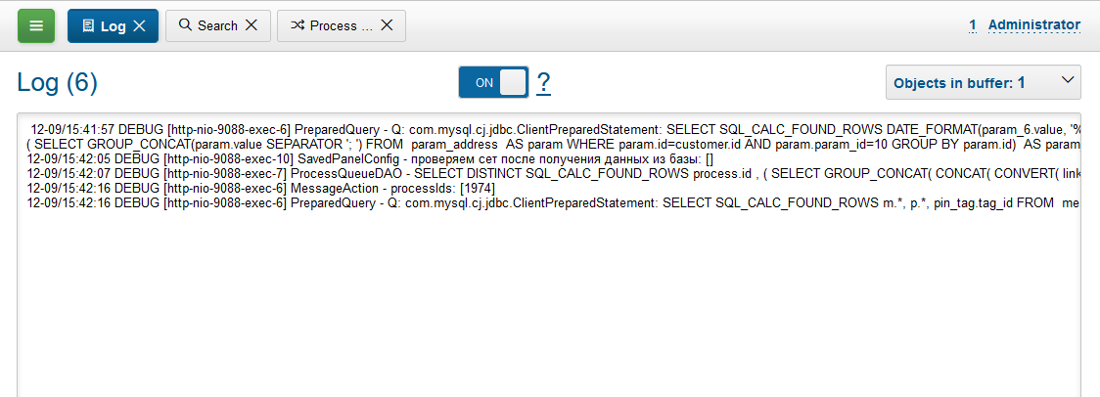Open the question mark help link
Image resolution: width=1100 pixels, height=397 pixels.
coord(543,83)
